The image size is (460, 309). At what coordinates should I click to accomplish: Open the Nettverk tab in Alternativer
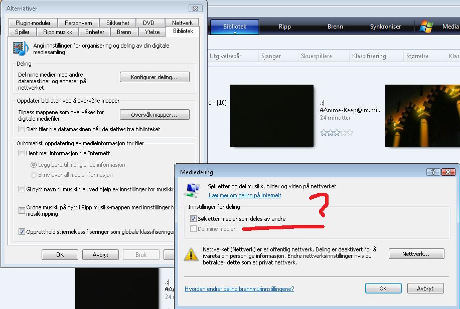(182, 23)
